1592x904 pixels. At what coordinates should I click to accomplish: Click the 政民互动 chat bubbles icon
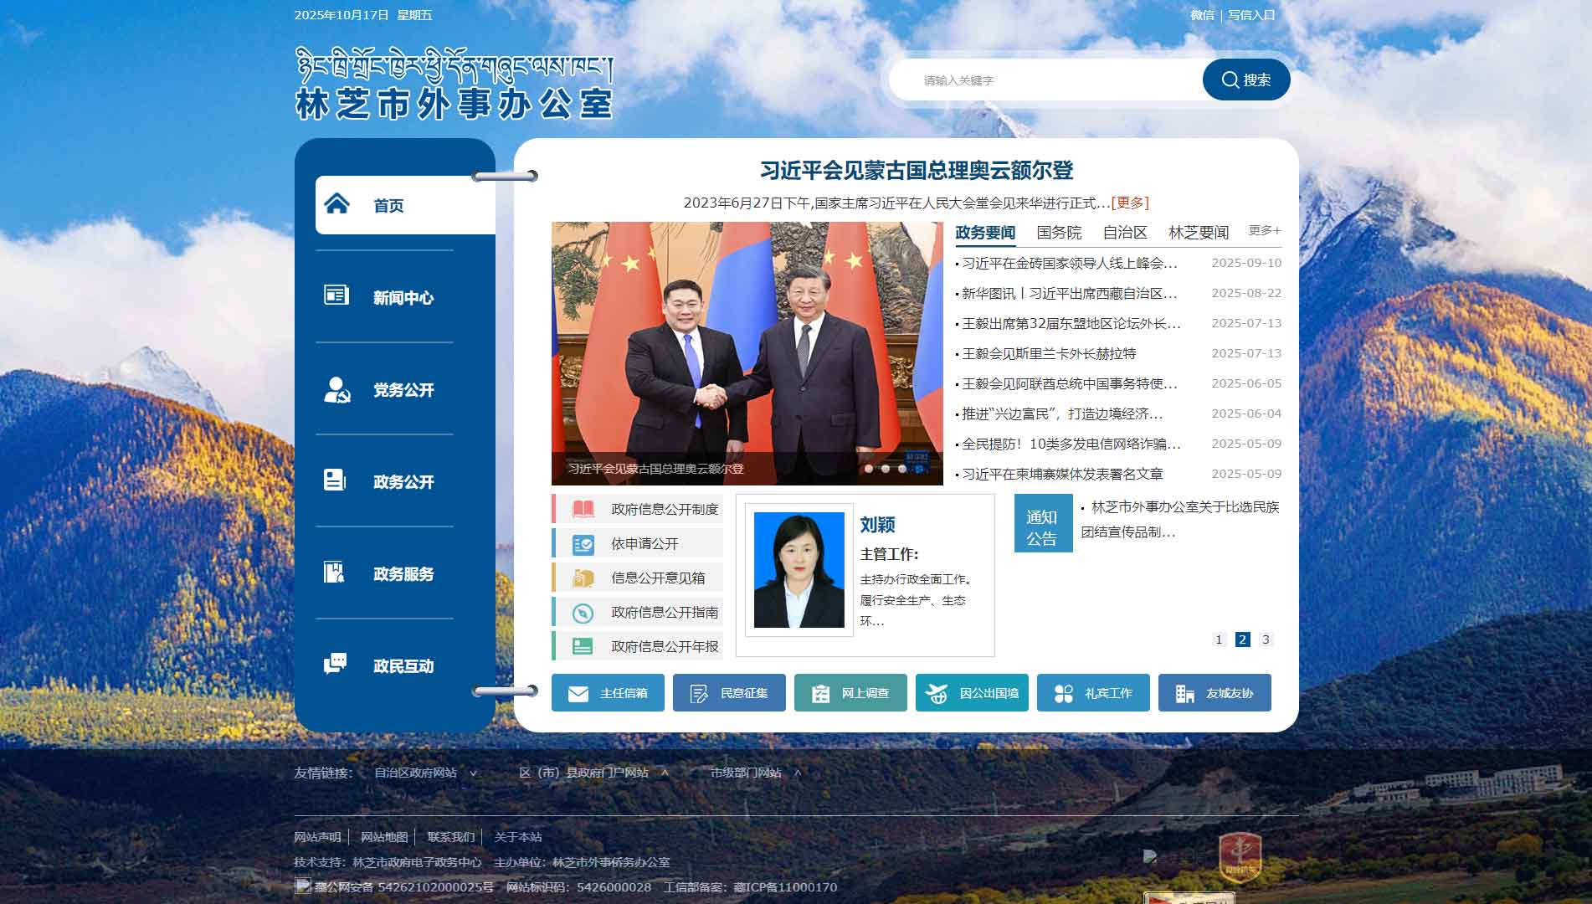click(x=336, y=664)
